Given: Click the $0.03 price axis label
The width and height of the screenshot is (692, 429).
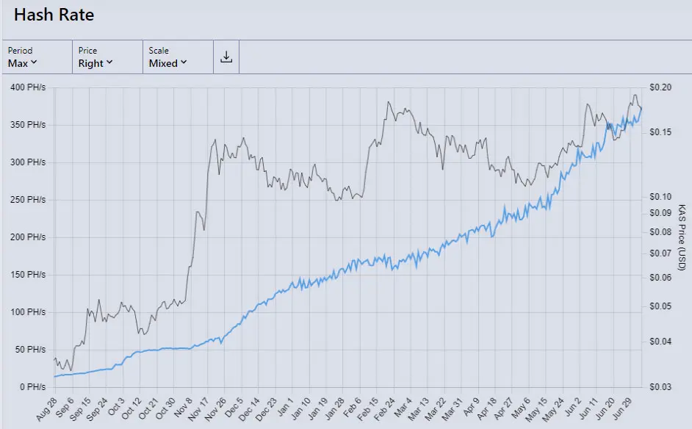Looking at the screenshot, I should tap(660, 387).
